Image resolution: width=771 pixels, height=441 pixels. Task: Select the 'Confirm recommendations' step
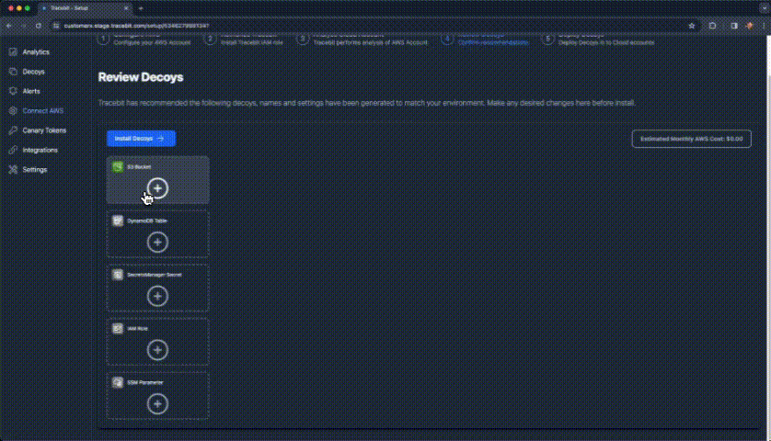tap(493, 43)
